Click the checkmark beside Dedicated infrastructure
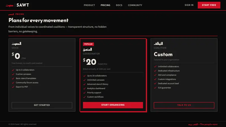The height and width of the screenshot is (127, 226). click(x=155, y=71)
